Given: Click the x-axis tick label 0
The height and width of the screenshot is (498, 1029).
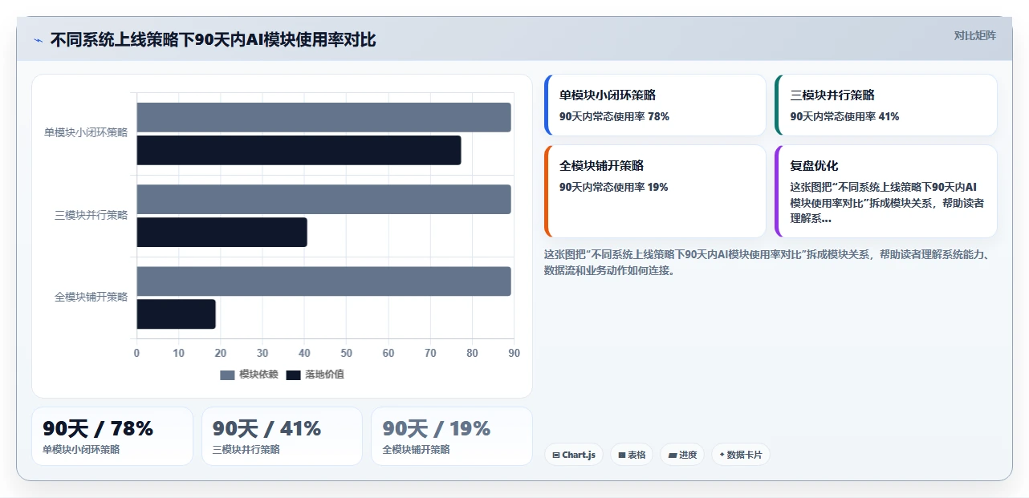Looking at the screenshot, I should [136, 353].
